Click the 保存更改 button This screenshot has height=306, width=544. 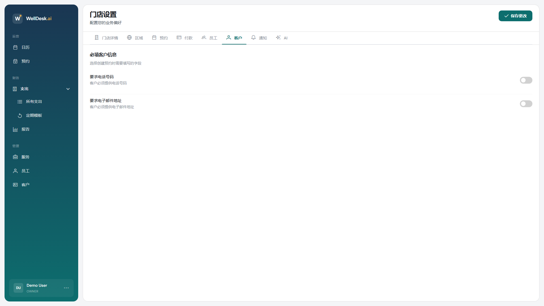515,16
